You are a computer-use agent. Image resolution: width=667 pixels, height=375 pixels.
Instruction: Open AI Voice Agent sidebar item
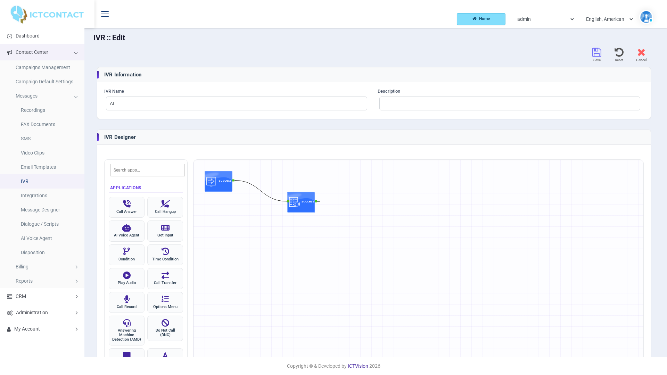42,239
